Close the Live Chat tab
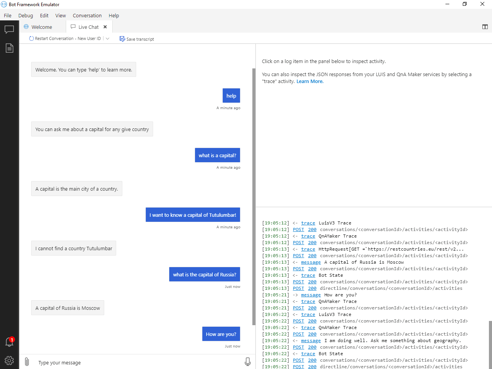This screenshot has height=369, width=492. 105,27
